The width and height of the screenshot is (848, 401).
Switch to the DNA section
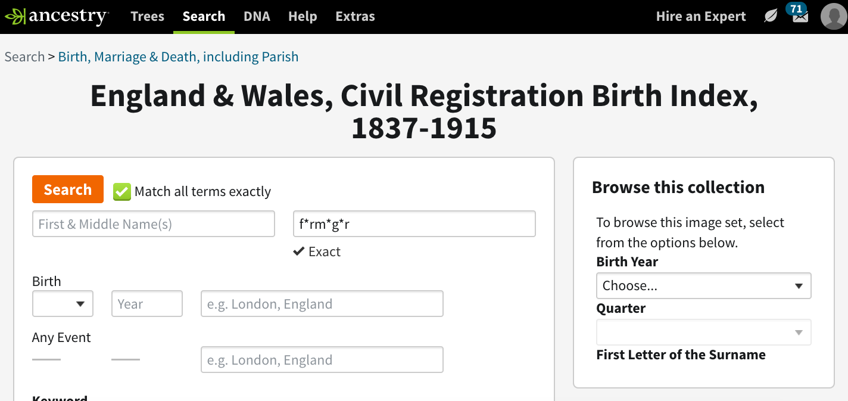(257, 16)
